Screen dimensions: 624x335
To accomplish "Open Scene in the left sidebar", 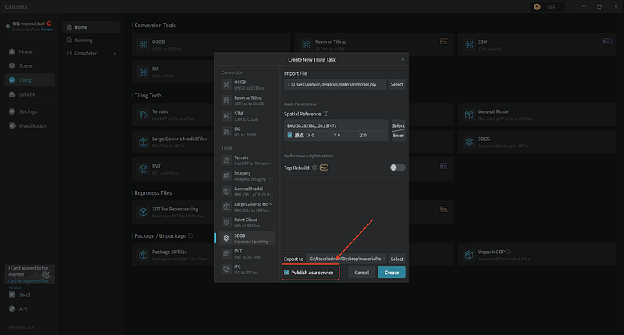I will pyautogui.click(x=29, y=66).
